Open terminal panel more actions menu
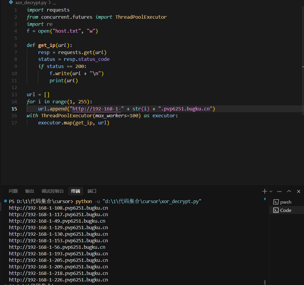Viewport: 304px width, 285px height. click(279, 191)
